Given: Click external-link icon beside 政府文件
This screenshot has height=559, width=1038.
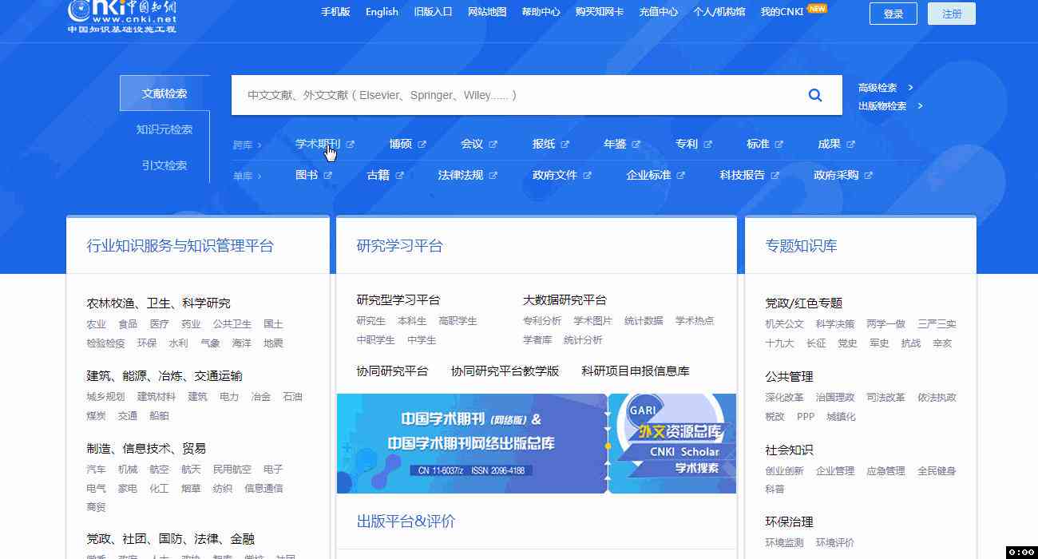Looking at the screenshot, I should coord(588,176).
